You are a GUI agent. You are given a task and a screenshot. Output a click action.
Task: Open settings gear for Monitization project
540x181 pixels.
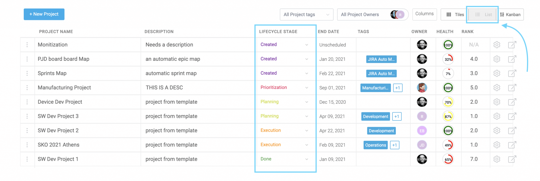497,45
